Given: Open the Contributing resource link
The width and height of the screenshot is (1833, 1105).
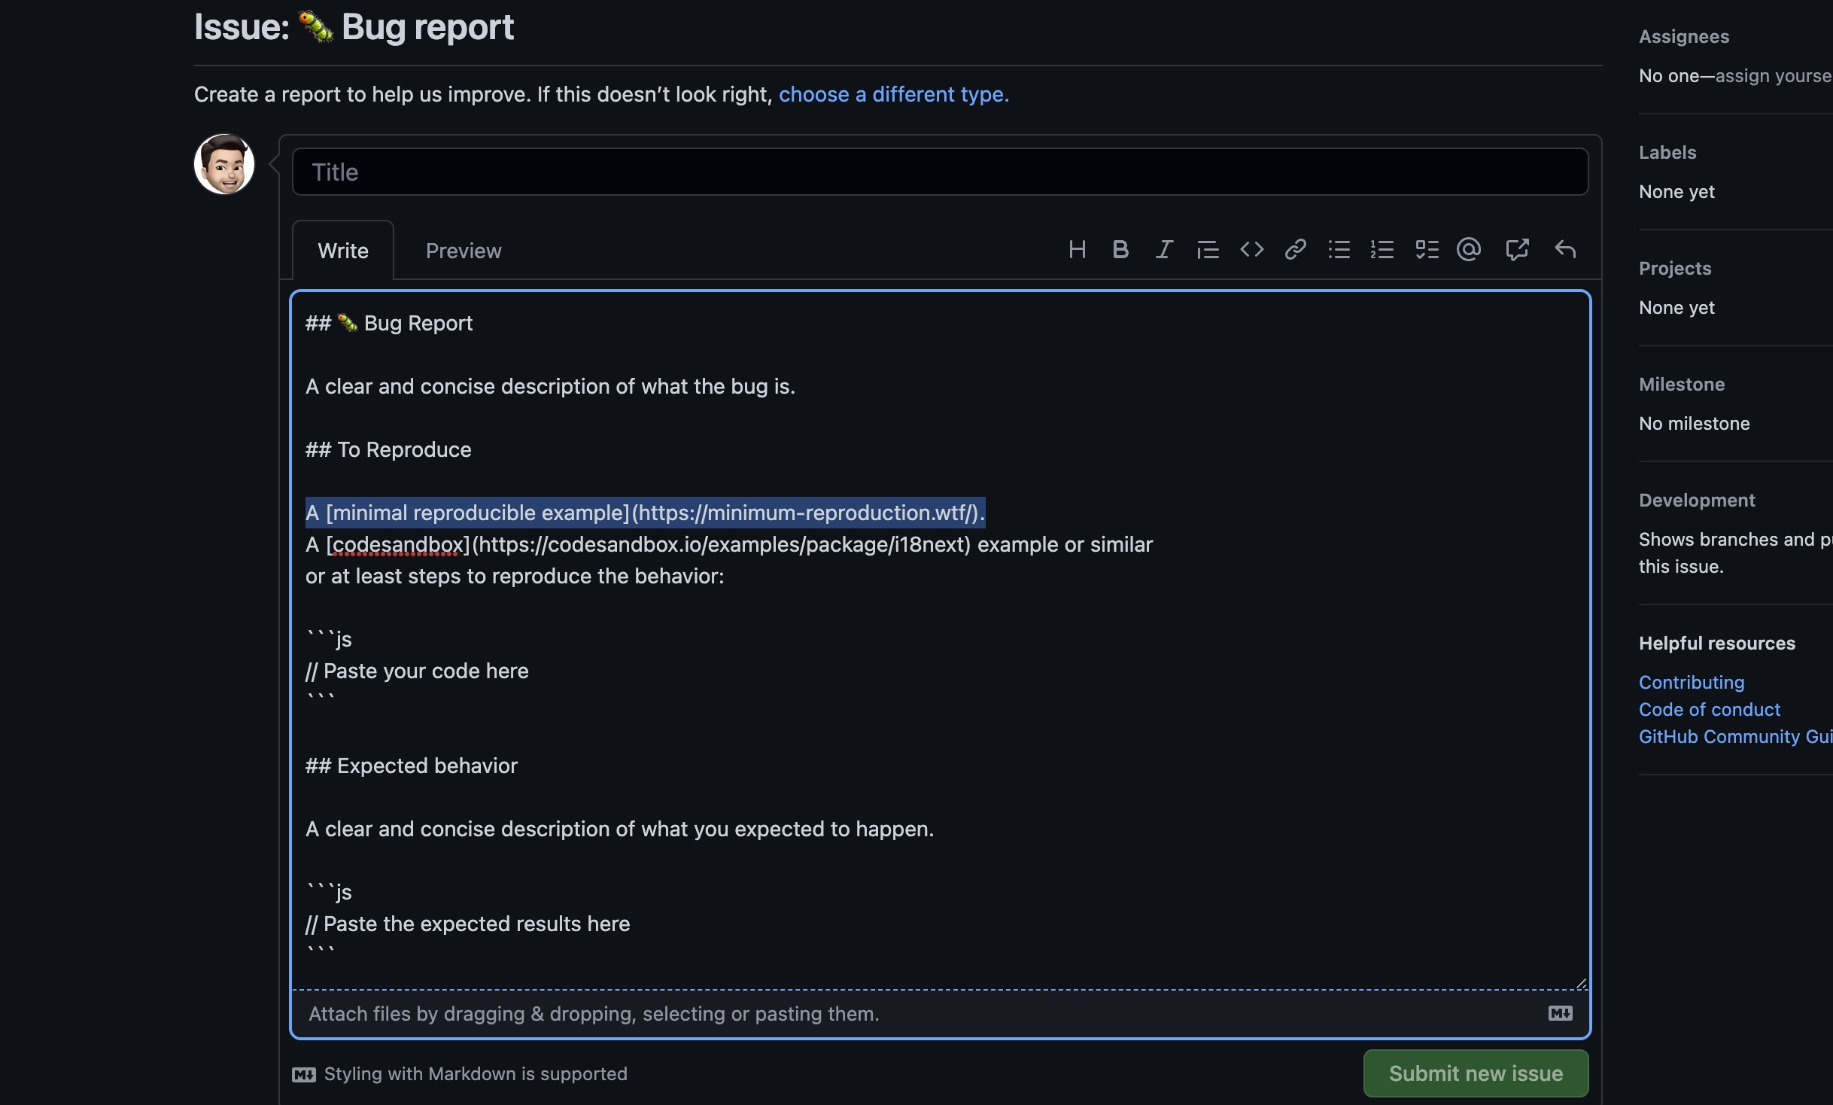Looking at the screenshot, I should [1692, 683].
